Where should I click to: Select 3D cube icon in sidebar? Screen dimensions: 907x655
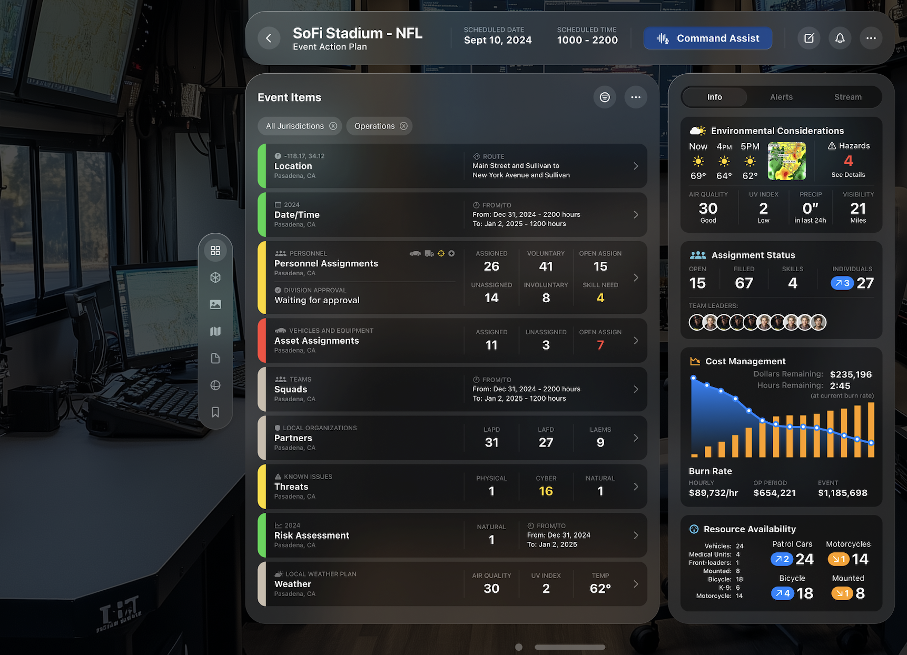point(215,277)
